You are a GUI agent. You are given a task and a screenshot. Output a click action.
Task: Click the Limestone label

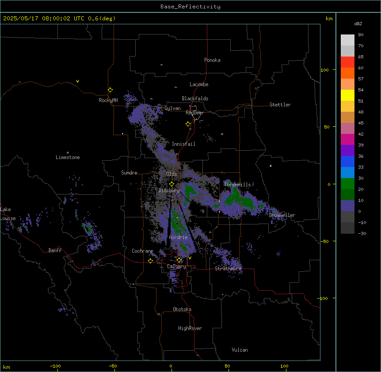pos(68,157)
